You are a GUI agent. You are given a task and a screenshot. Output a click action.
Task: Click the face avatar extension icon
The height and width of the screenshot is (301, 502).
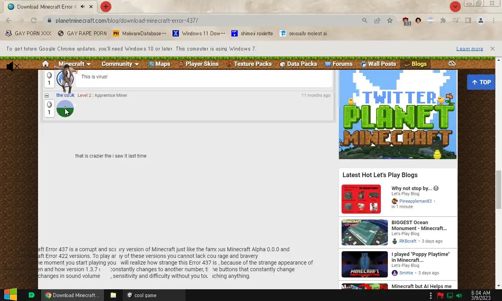(418, 20)
